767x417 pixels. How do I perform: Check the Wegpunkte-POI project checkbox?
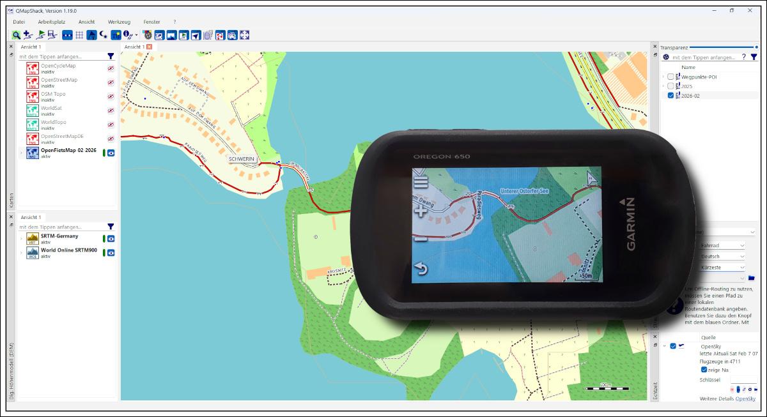click(x=670, y=77)
